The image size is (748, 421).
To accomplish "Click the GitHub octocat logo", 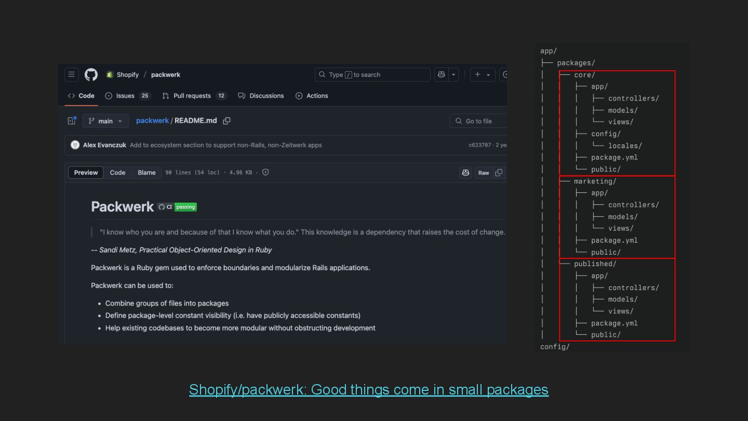I will click(x=91, y=75).
